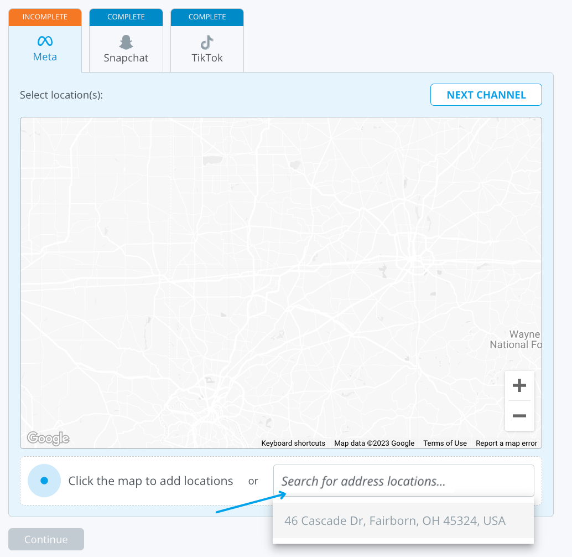This screenshot has width=572, height=557.
Task: Click Report a map error link
Action: click(506, 443)
